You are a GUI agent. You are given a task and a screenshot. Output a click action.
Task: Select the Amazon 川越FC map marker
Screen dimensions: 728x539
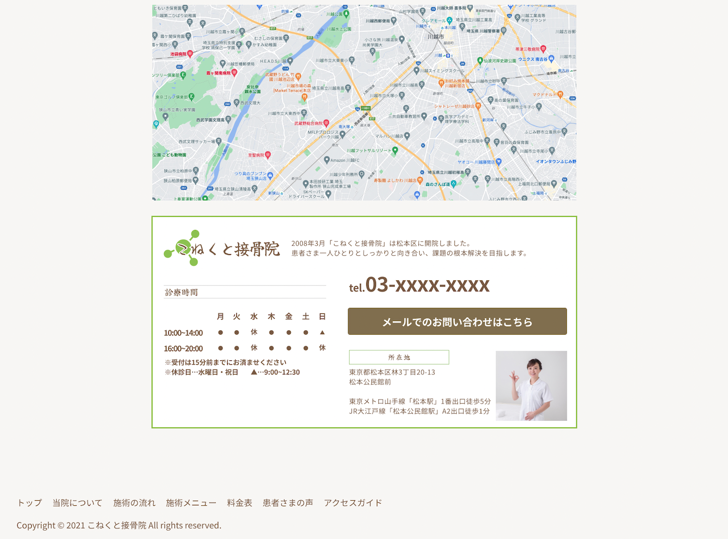(326, 160)
